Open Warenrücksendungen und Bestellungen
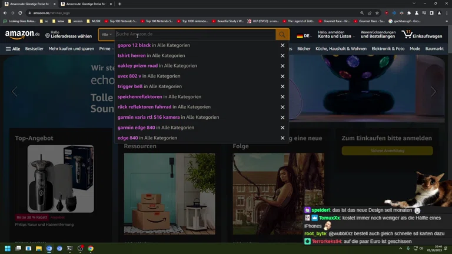This screenshot has height=254, width=452. (x=378, y=35)
